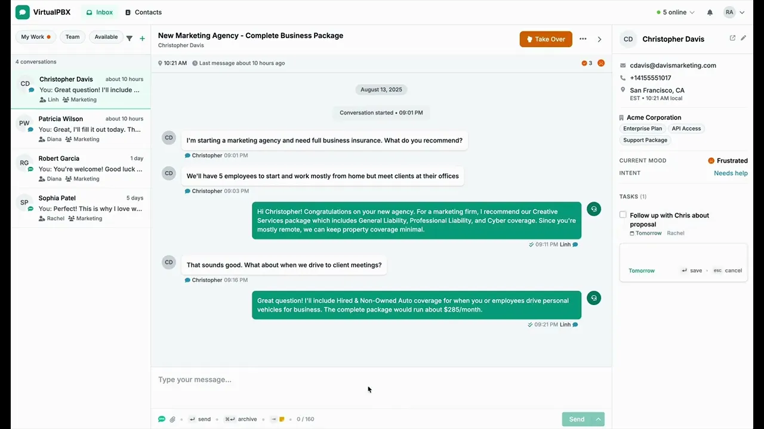
Task: Click the yellow sticky note icon
Action: click(x=282, y=419)
